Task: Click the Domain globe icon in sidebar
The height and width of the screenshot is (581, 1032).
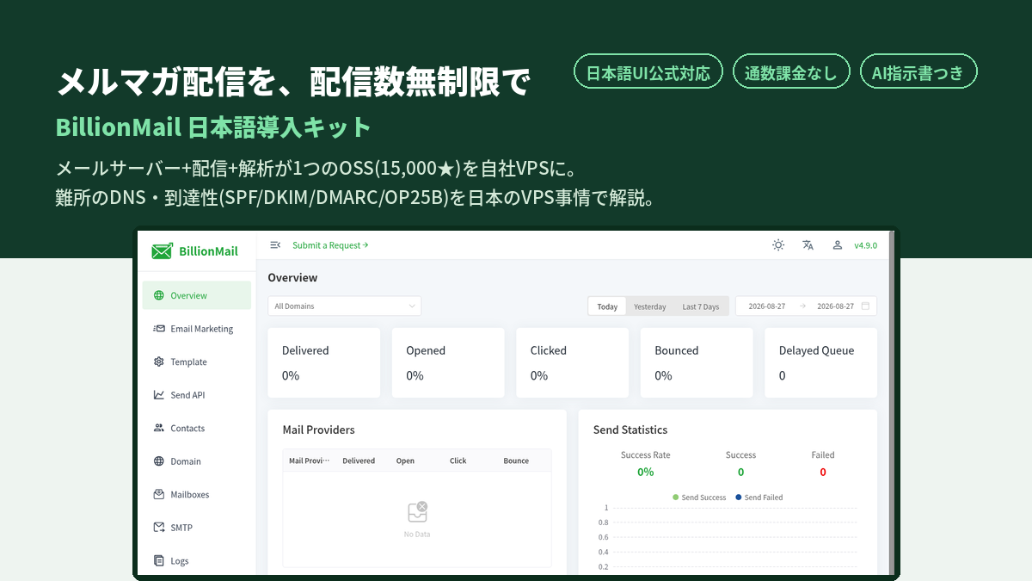Action: tap(158, 461)
